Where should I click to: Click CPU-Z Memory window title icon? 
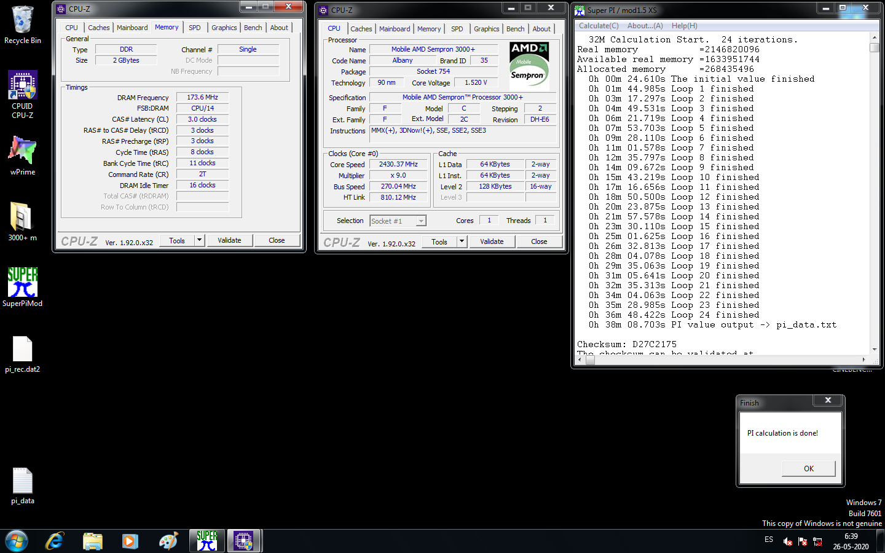61,9
